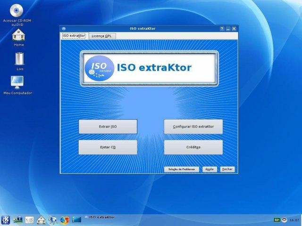
Task: Click the Fechar button
Action: pos(227,169)
